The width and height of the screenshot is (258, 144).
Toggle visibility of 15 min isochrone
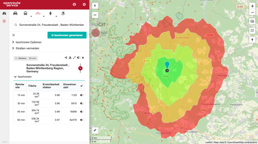click(82, 95)
